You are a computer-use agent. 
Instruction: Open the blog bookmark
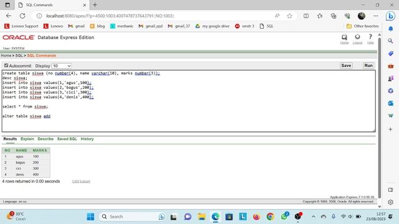point(97,26)
